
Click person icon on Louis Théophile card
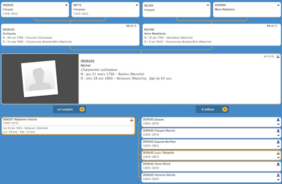tap(278, 153)
